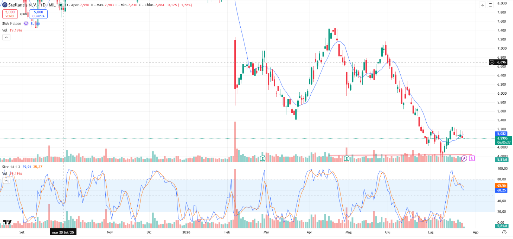
Task: Open the lightning bolt event marker
Action: coord(464,158)
